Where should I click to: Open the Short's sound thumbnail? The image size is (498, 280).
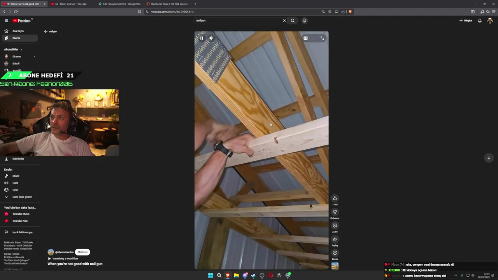pyautogui.click(x=335, y=266)
